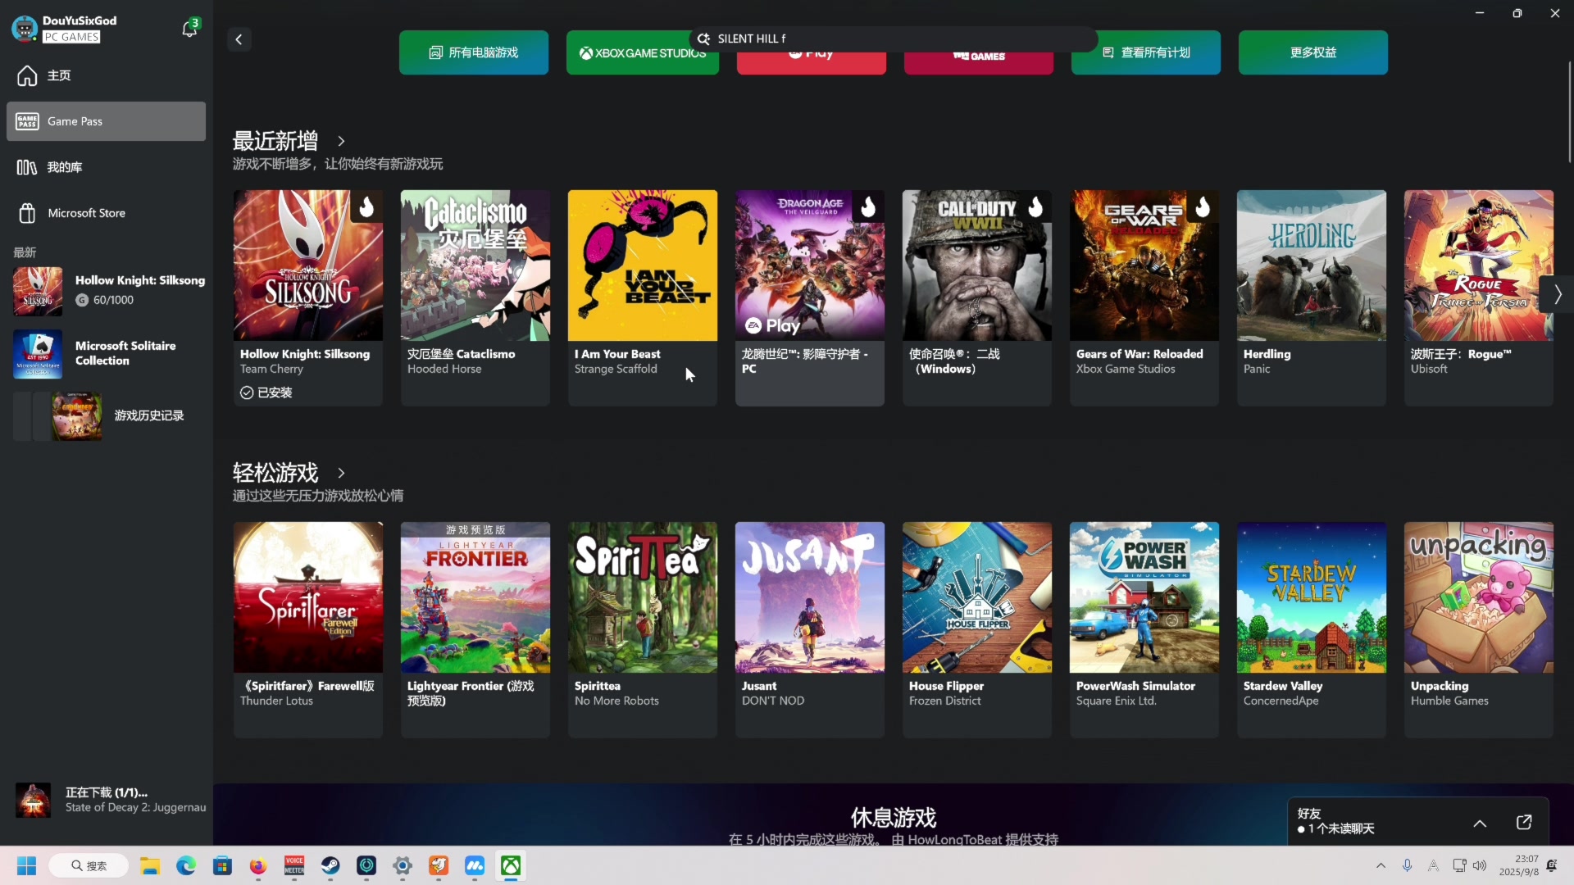Expand the 好友 friends panel chevron
The height and width of the screenshot is (885, 1574).
(1480, 824)
